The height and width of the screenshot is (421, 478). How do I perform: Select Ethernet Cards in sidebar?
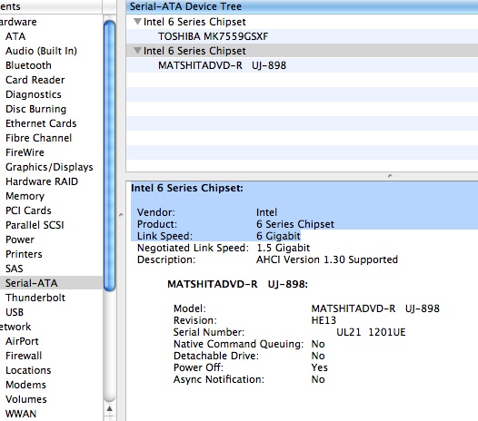(41, 123)
